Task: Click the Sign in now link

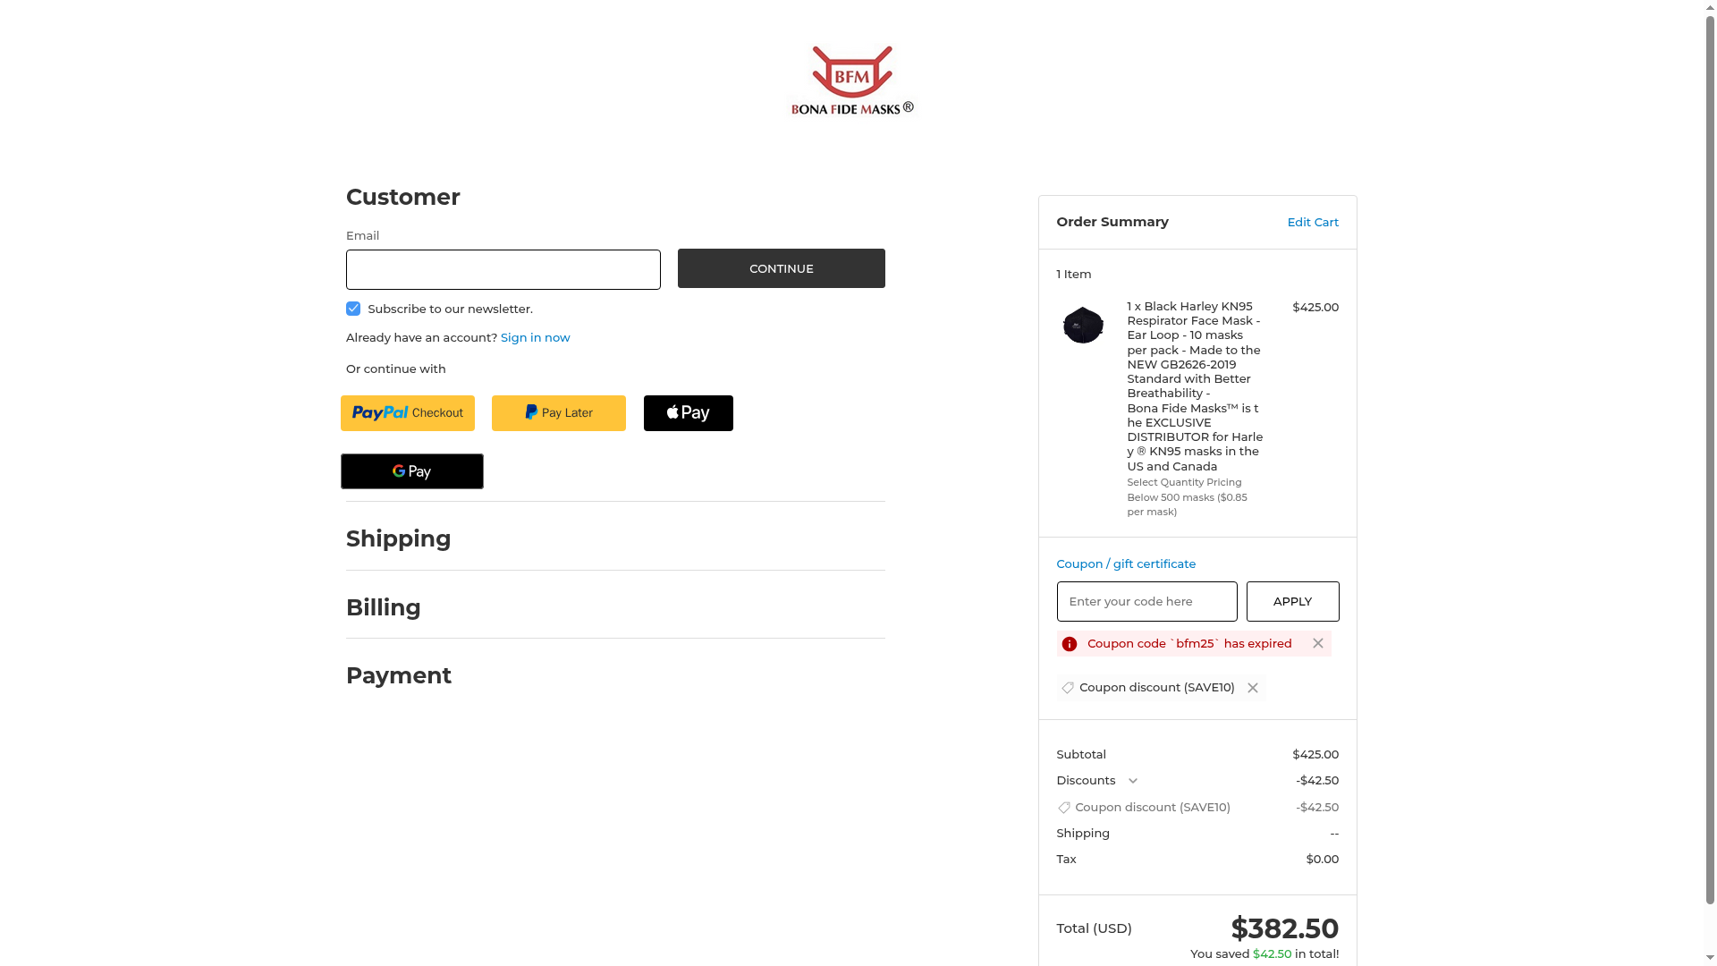Action: coord(535,337)
